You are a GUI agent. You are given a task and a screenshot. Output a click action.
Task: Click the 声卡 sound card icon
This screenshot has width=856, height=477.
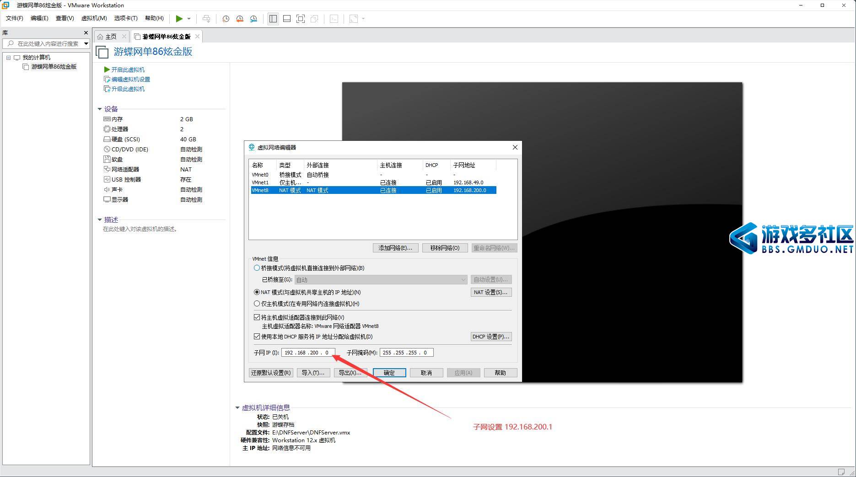pyautogui.click(x=107, y=189)
